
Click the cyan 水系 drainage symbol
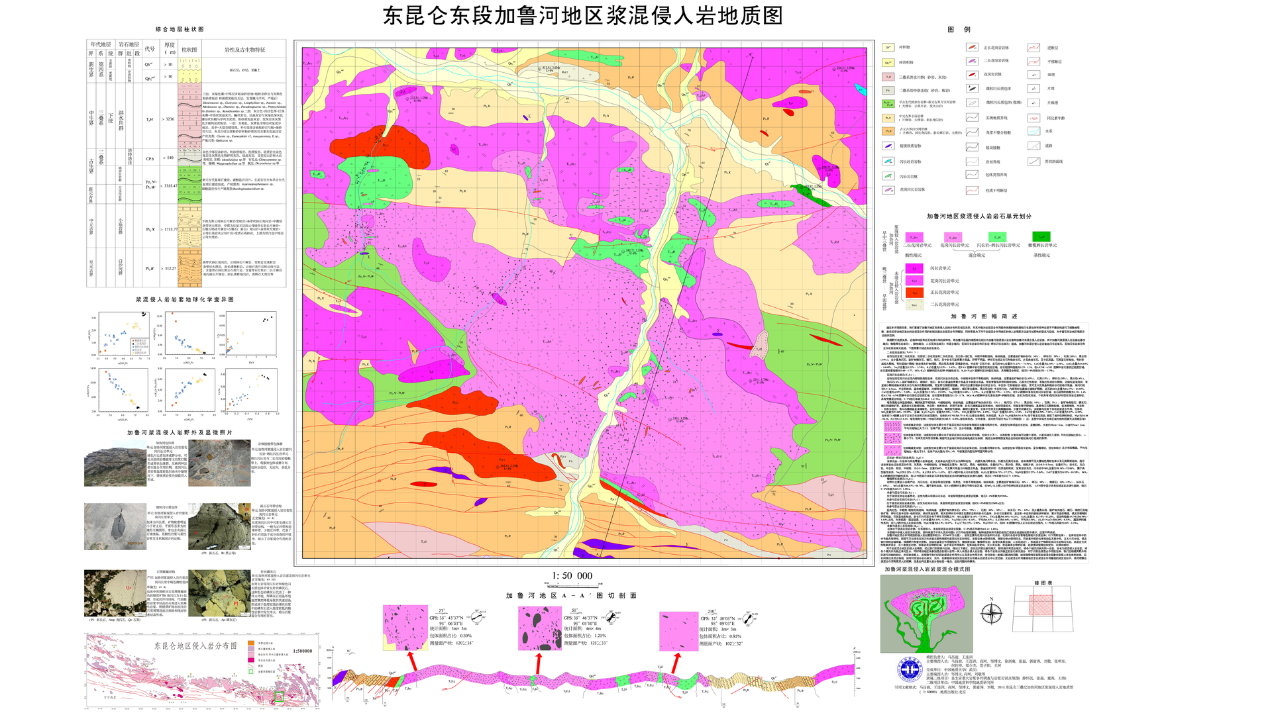[x=1033, y=131]
